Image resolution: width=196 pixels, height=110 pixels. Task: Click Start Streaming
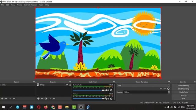coord(183,86)
